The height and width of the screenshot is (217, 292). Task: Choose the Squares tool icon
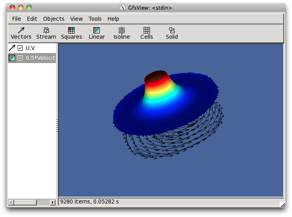(x=71, y=33)
